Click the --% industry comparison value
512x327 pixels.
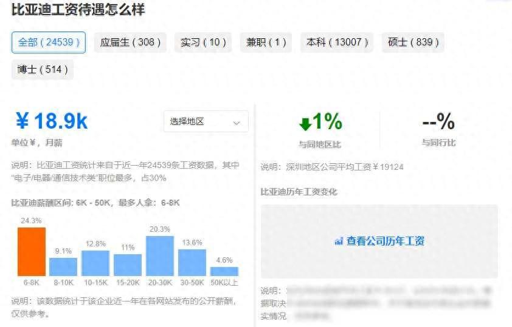point(438,121)
